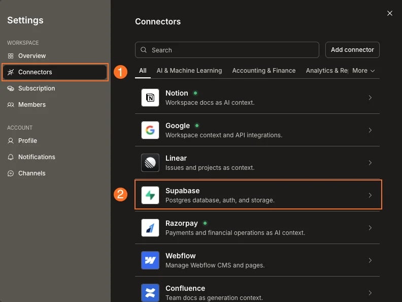Open Profile settings

(54, 141)
